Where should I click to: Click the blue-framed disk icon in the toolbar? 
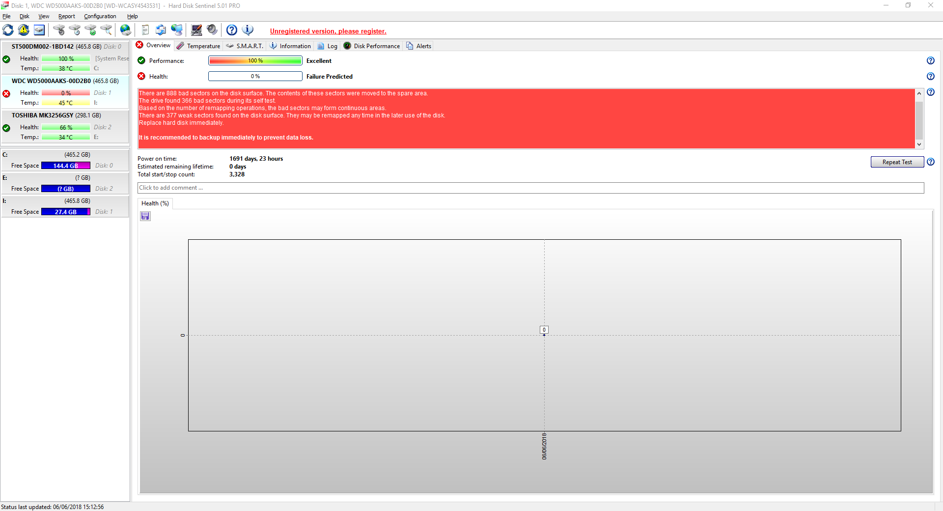[39, 30]
